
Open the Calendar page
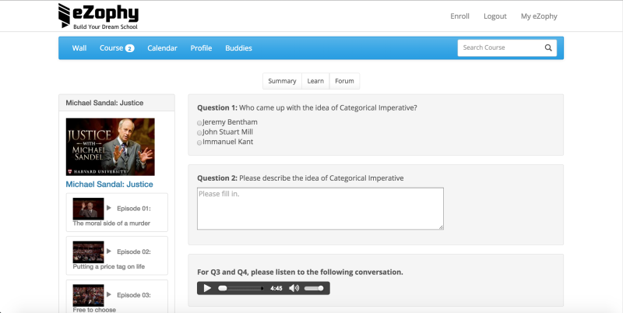pyautogui.click(x=162, y=48)
